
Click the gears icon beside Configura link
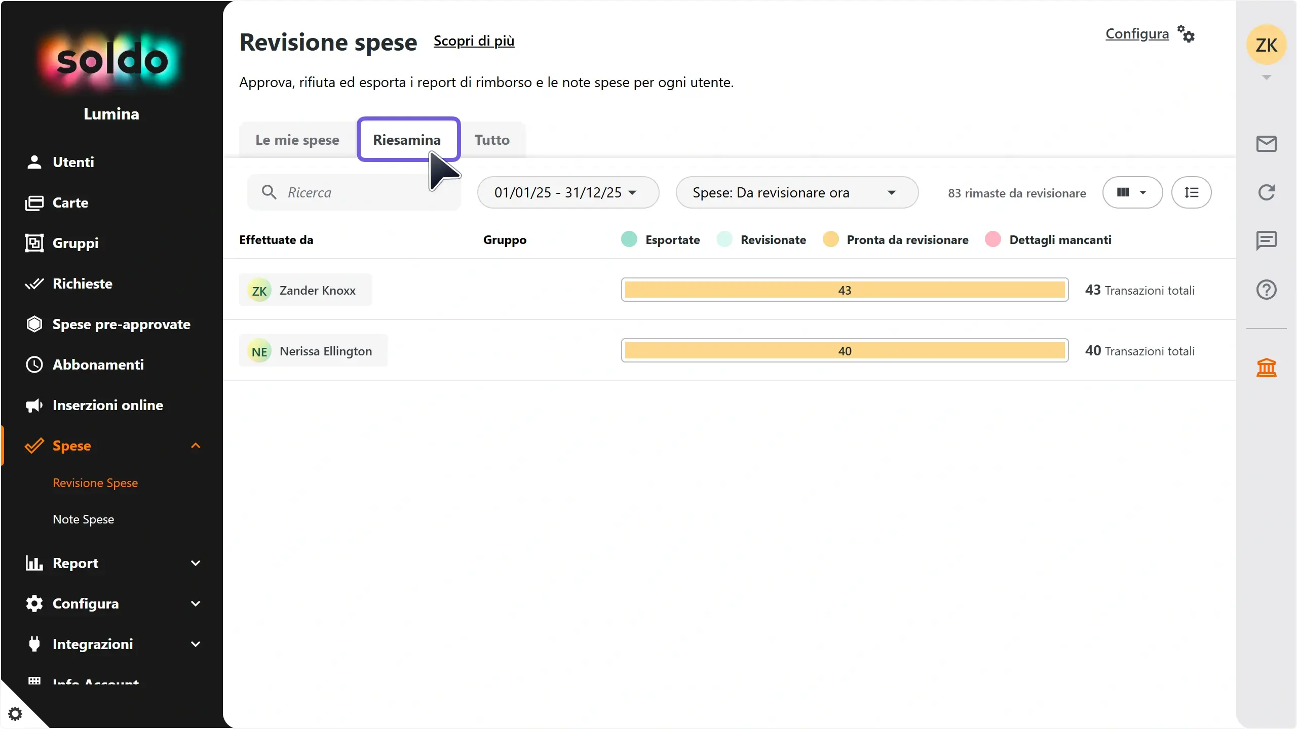1186,34
